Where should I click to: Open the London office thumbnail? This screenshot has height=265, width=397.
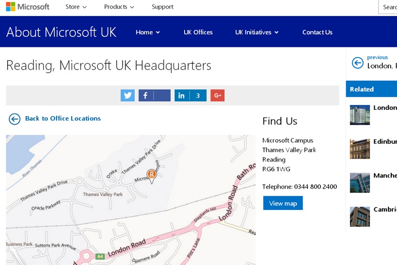pyautogui.click(x=360, y=115)
